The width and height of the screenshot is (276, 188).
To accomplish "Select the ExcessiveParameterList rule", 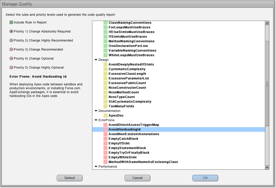I will 129,78.
